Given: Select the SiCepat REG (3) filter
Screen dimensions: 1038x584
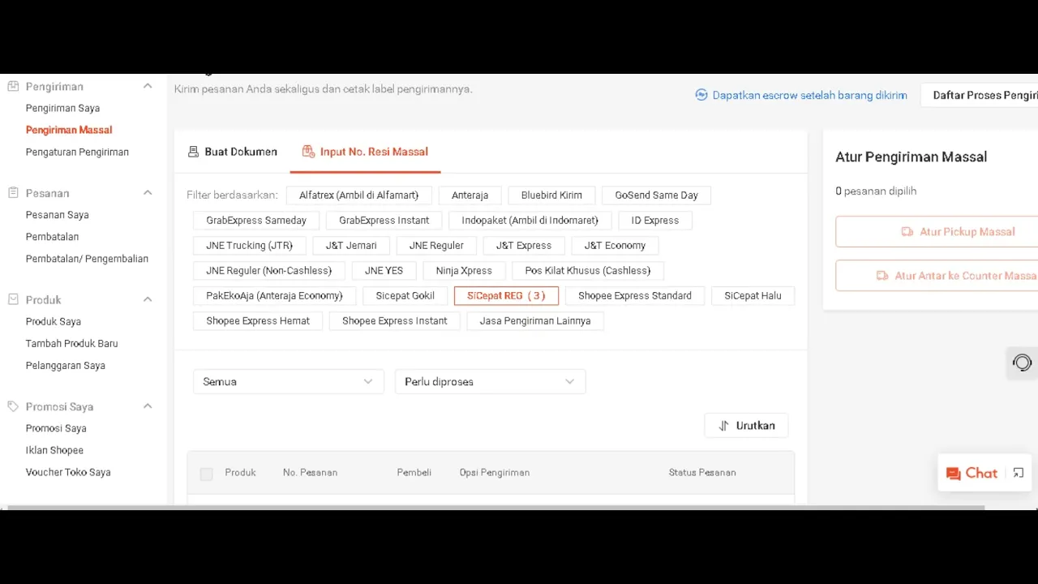Looking at the screenshot, I should click(x=506, y=296).
